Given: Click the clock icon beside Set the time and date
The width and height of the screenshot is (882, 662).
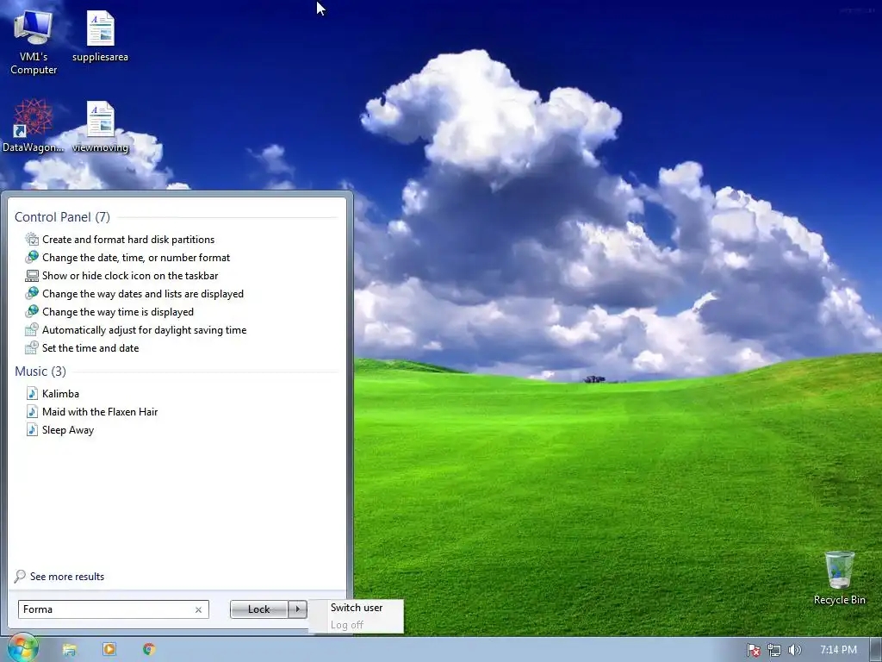Looking at the screenshot, I should click(x=32, y=348).
